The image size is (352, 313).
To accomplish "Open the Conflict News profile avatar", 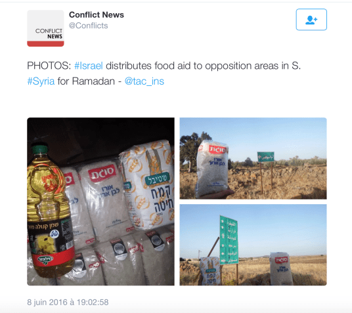I will pos(45,28).
